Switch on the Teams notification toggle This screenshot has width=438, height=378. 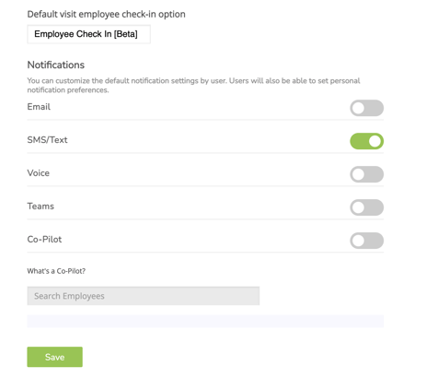click(366, 207)
